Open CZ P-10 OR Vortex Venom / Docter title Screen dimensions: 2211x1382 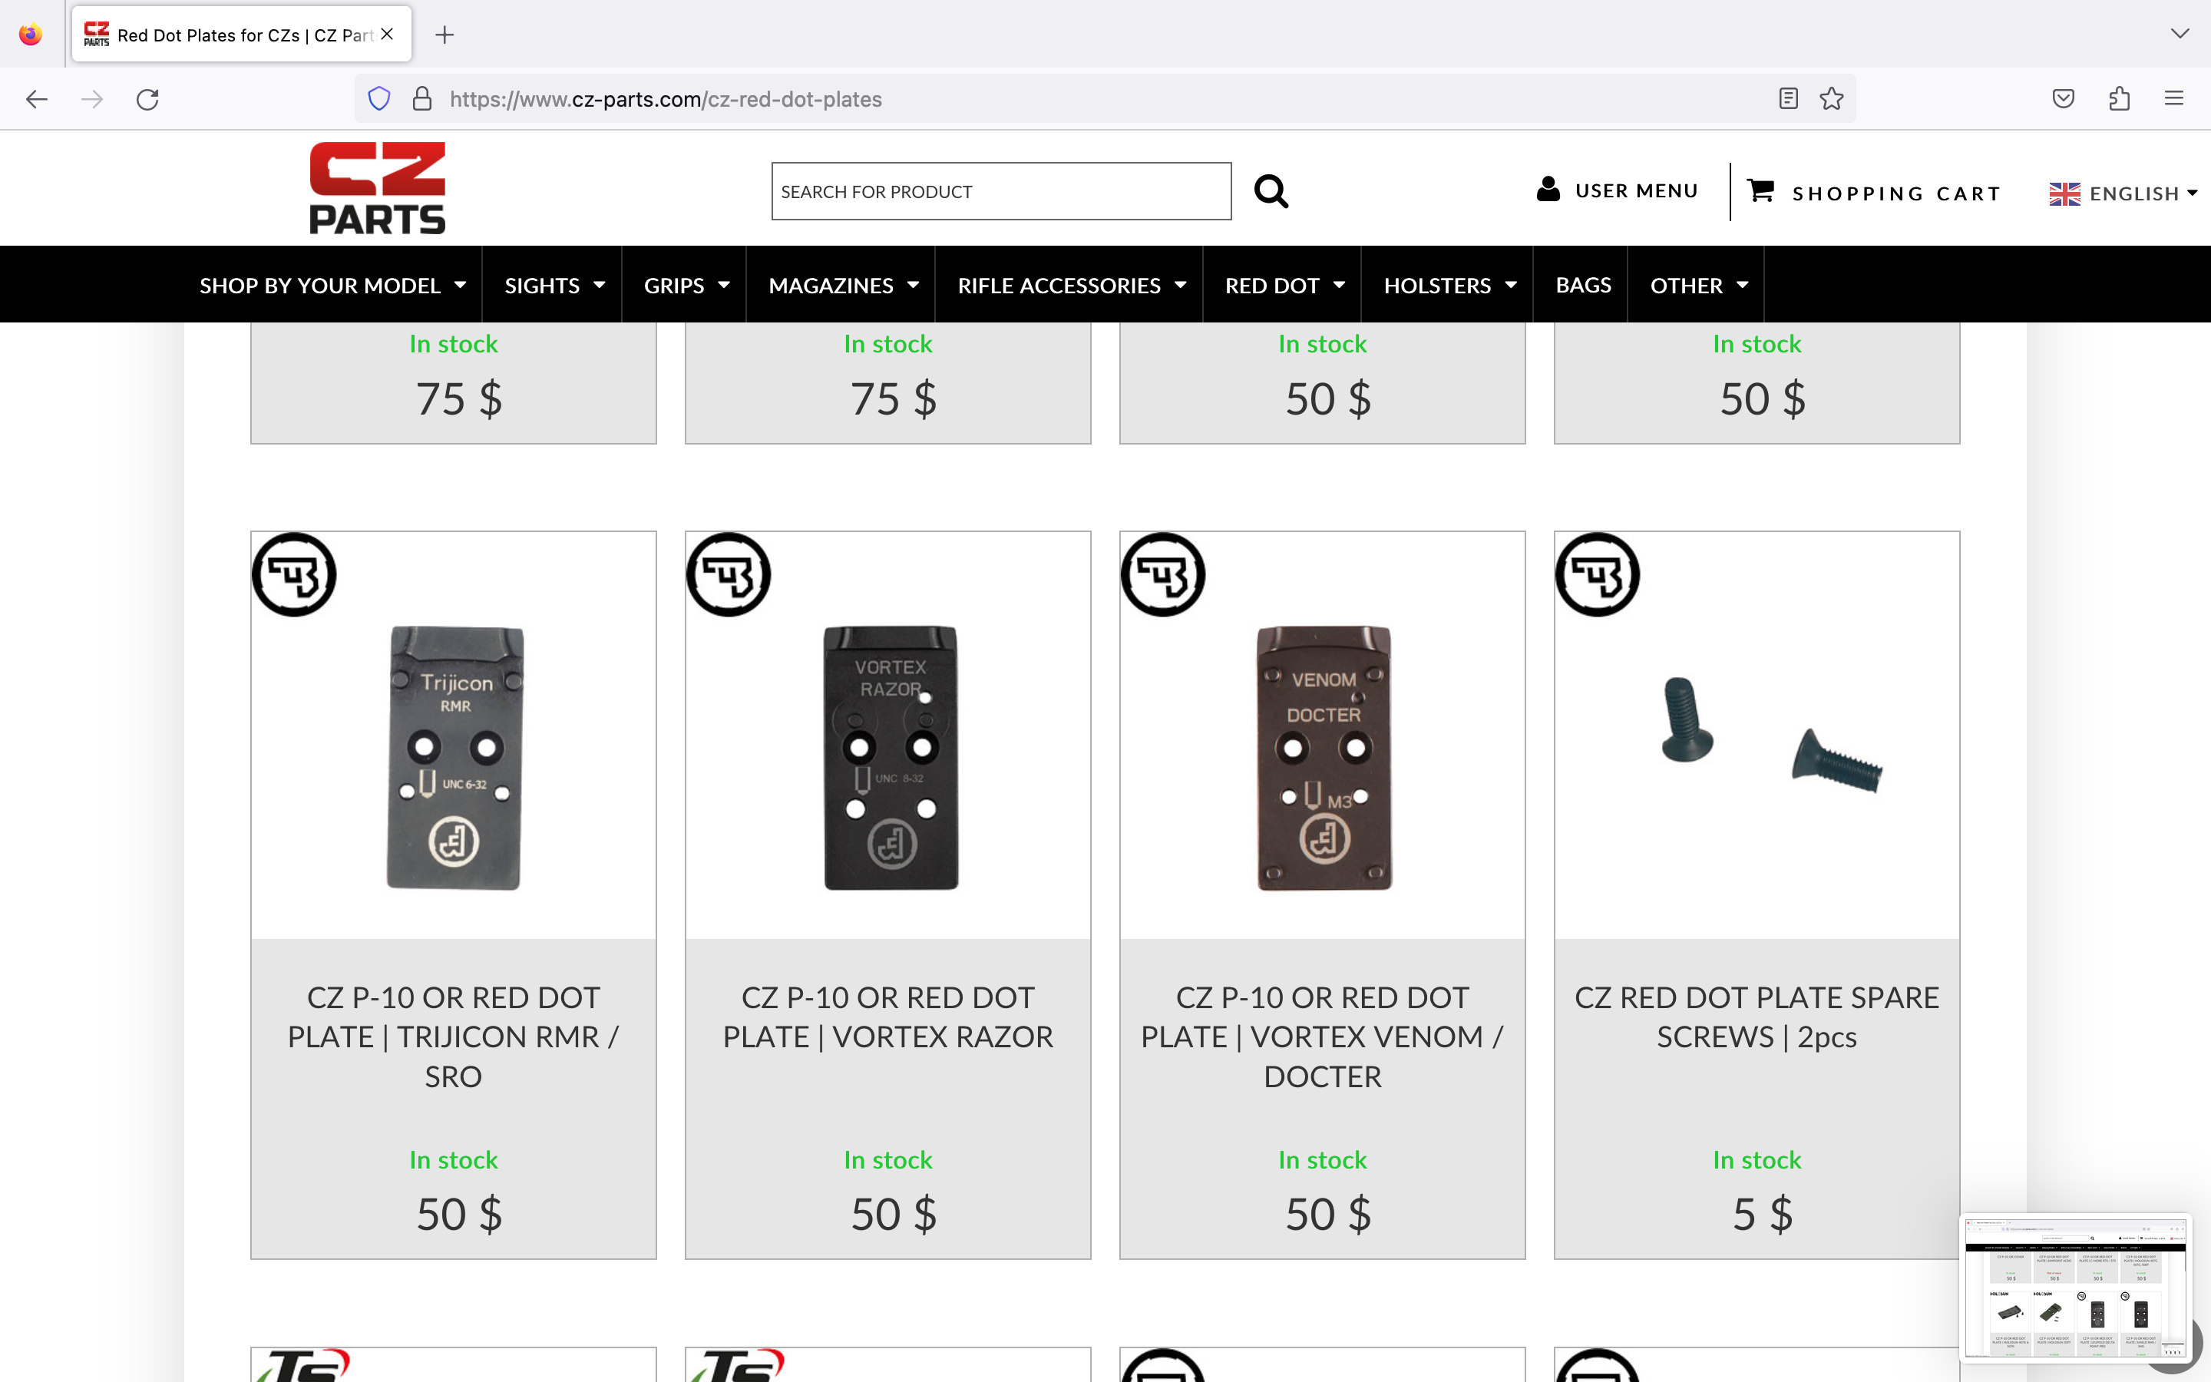[x=1322, y=1036]
